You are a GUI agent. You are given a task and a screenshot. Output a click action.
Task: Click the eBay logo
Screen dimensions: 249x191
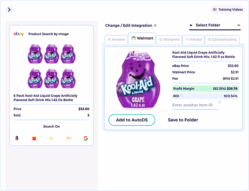pos(19,34)
